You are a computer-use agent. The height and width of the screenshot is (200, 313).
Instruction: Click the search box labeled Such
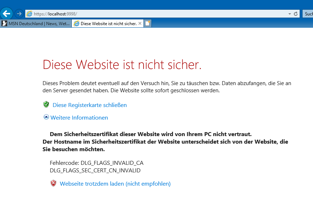click(308, 14)
